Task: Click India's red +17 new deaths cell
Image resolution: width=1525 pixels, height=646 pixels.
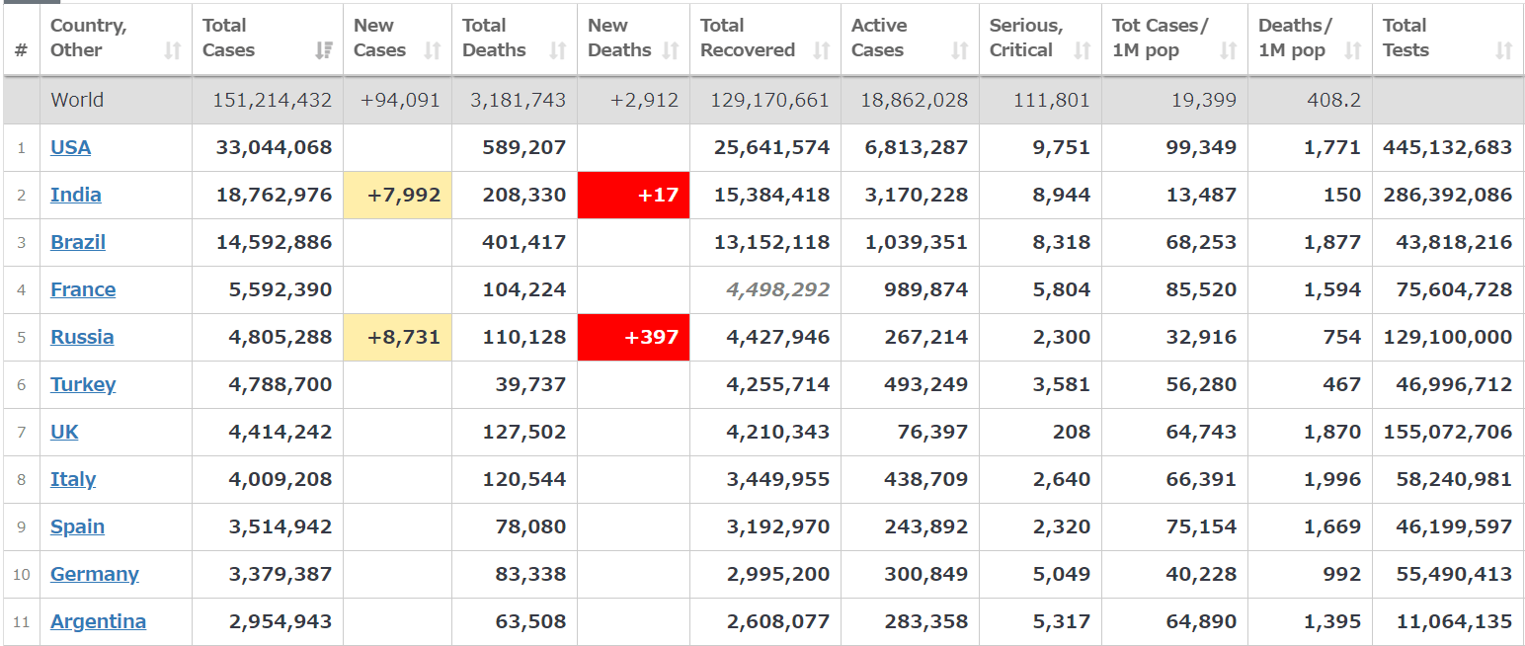Action: tap(634, 195)
